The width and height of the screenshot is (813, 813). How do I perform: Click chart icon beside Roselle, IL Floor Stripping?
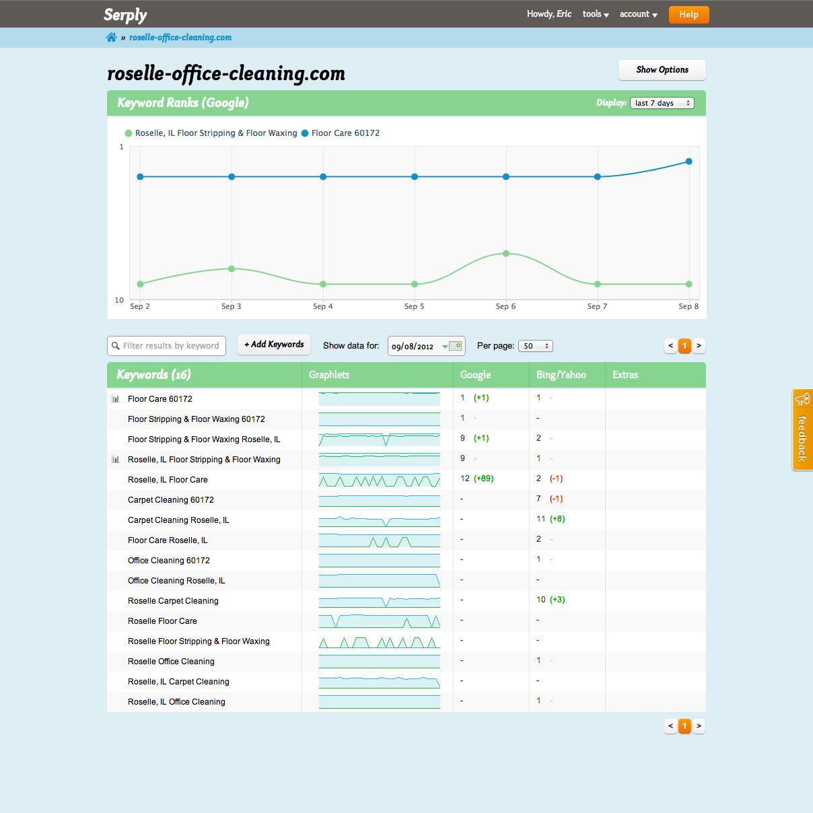tap(116, 460)
